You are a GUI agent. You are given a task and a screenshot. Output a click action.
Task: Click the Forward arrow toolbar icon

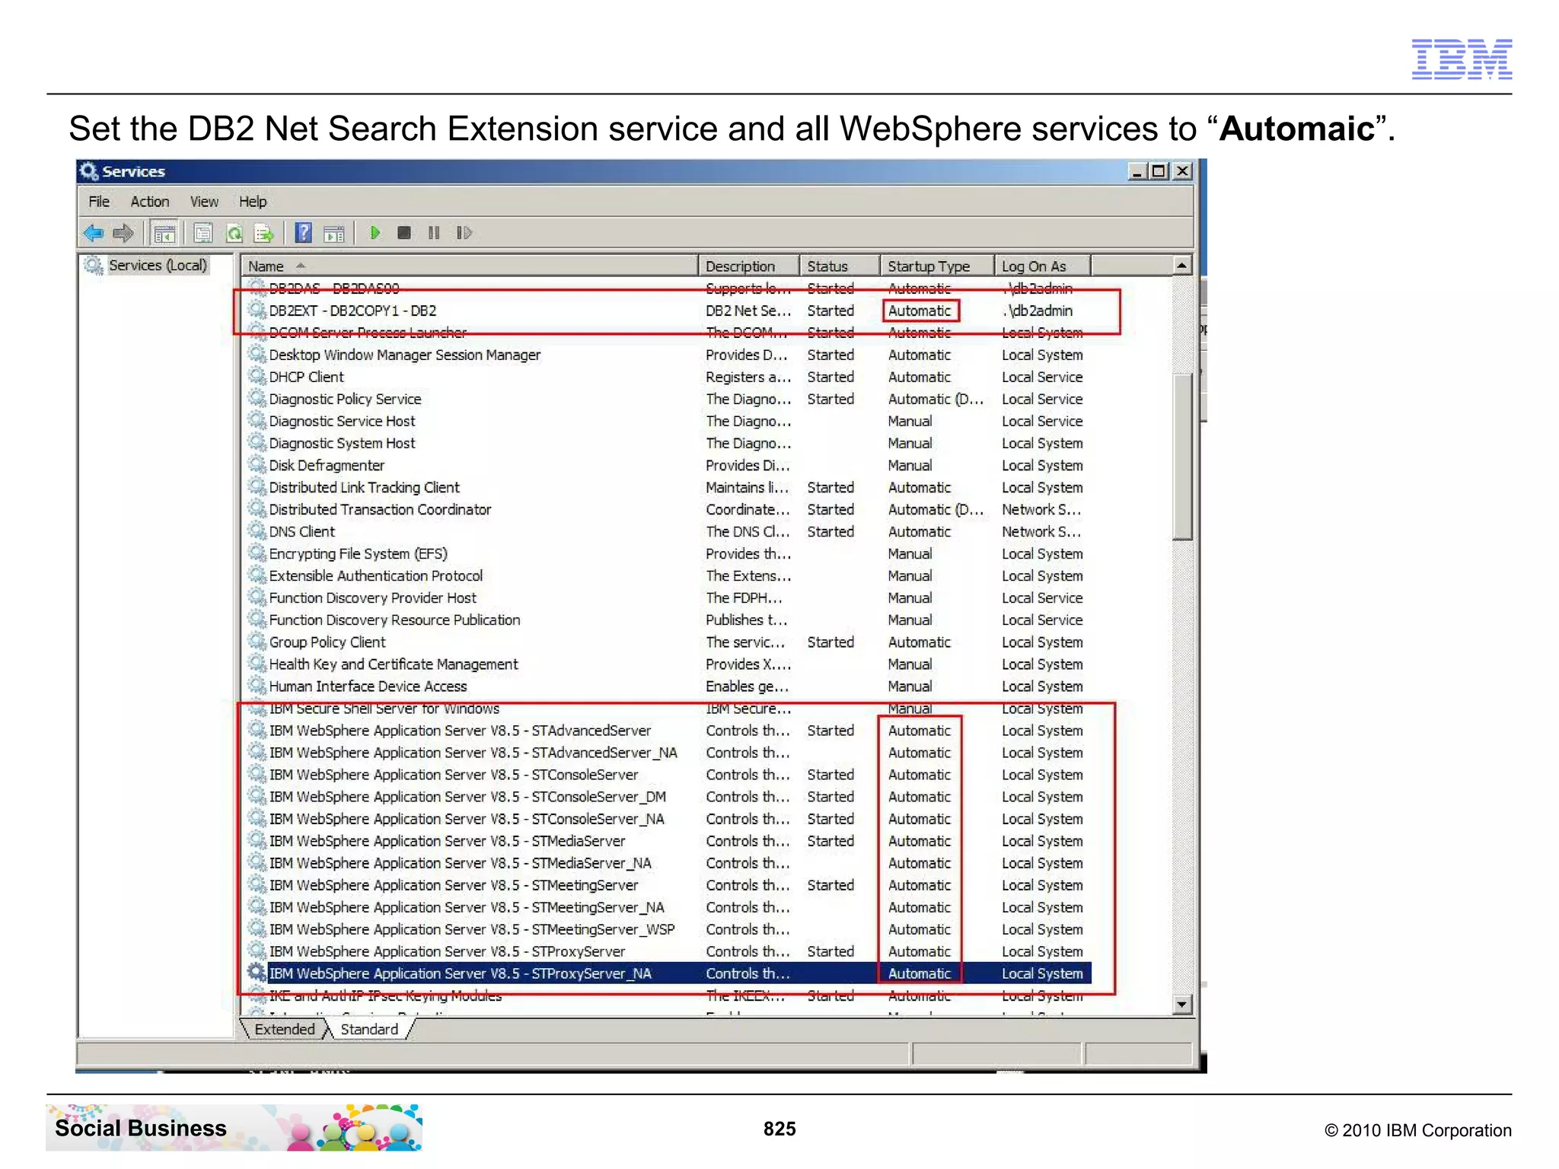tap(123, 233)
